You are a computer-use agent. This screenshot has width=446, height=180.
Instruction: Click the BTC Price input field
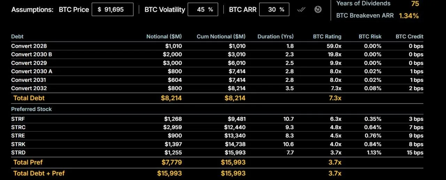113,10
